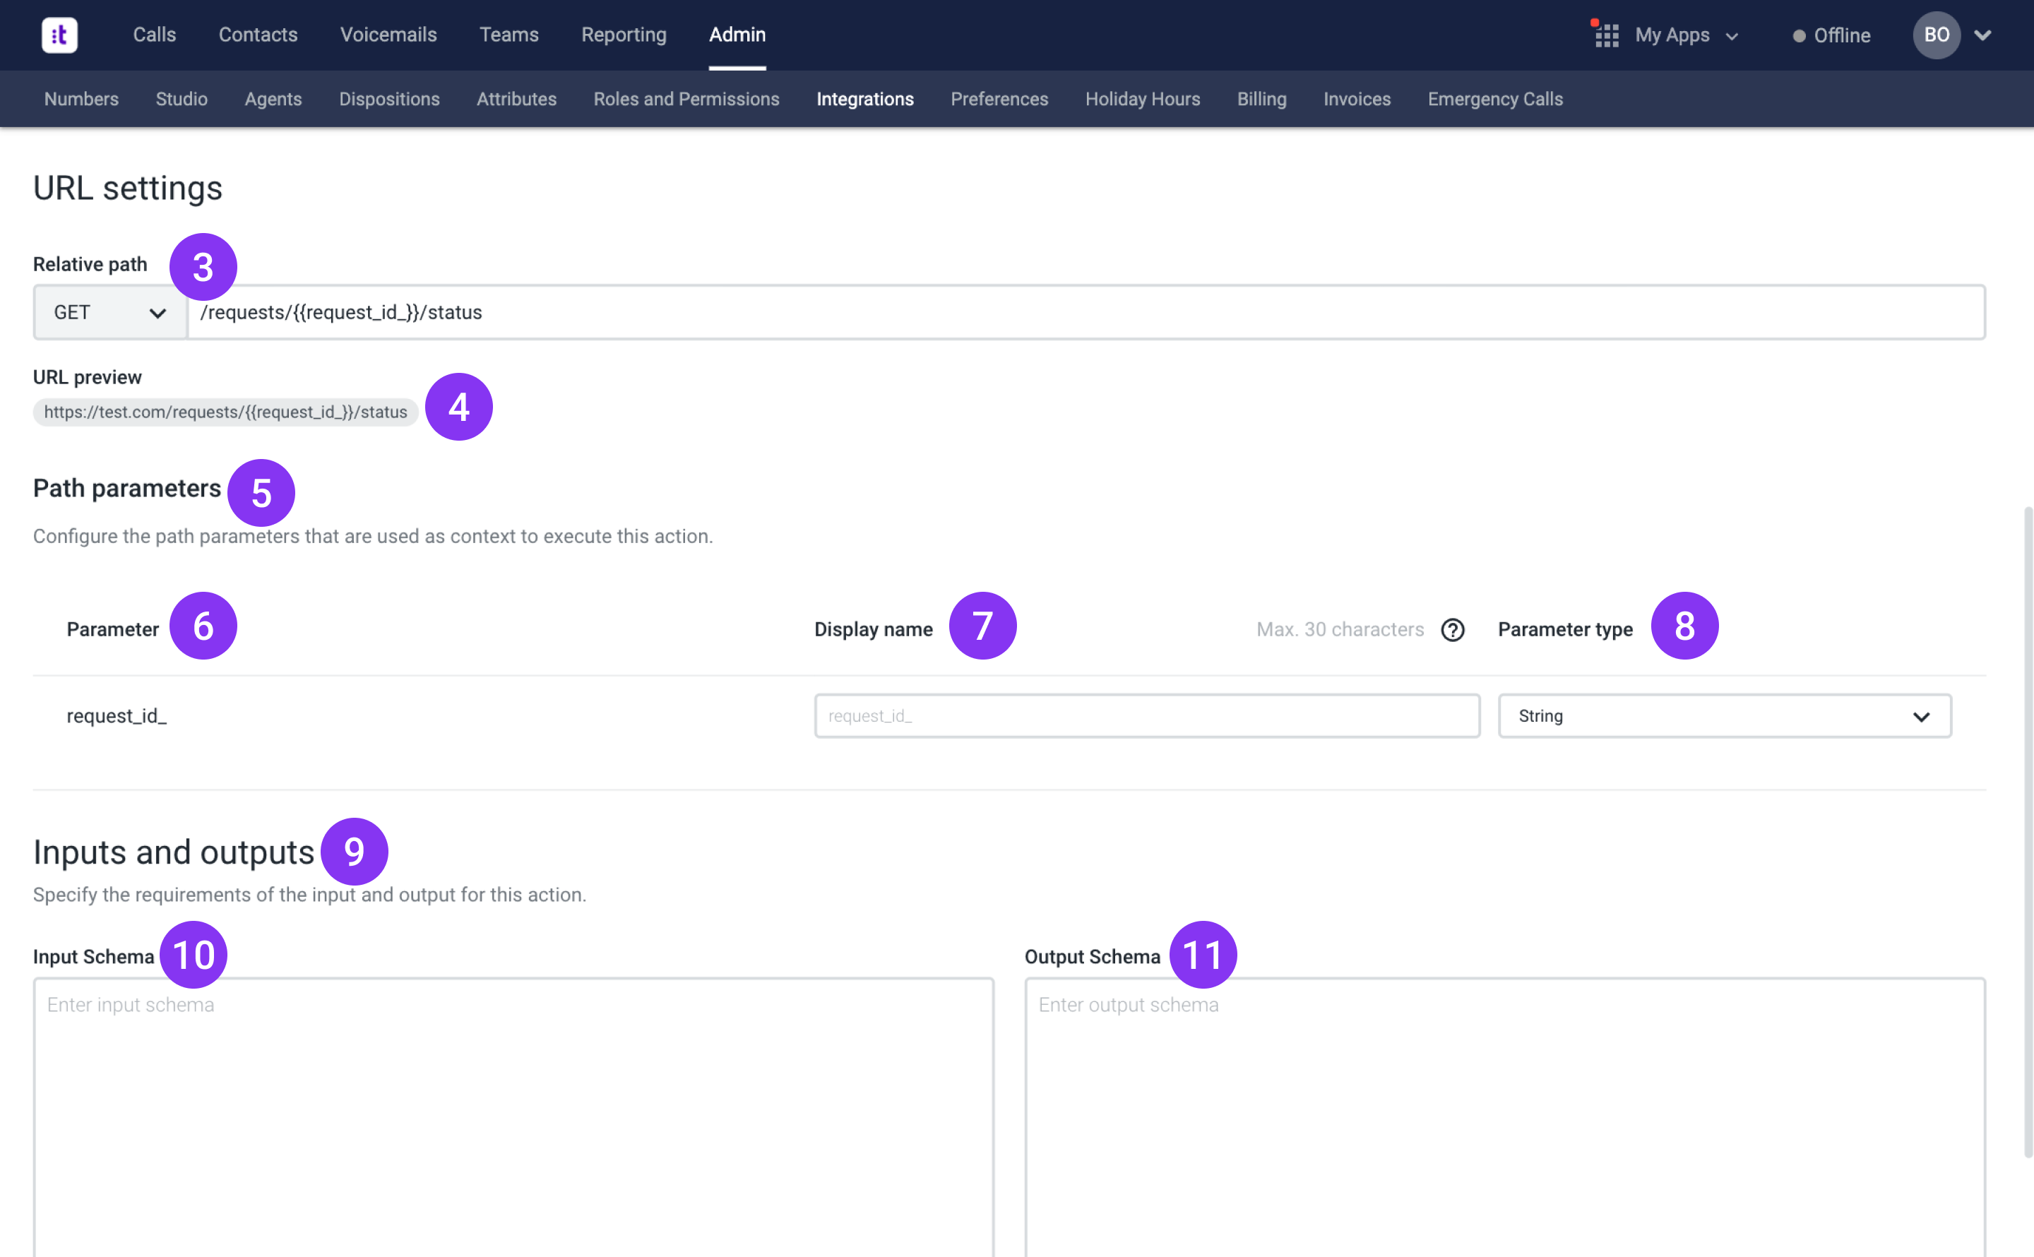Click the relative path input field
Image resolution: width=2034 pixels, height=1257 pixels.
[1086, 313]
